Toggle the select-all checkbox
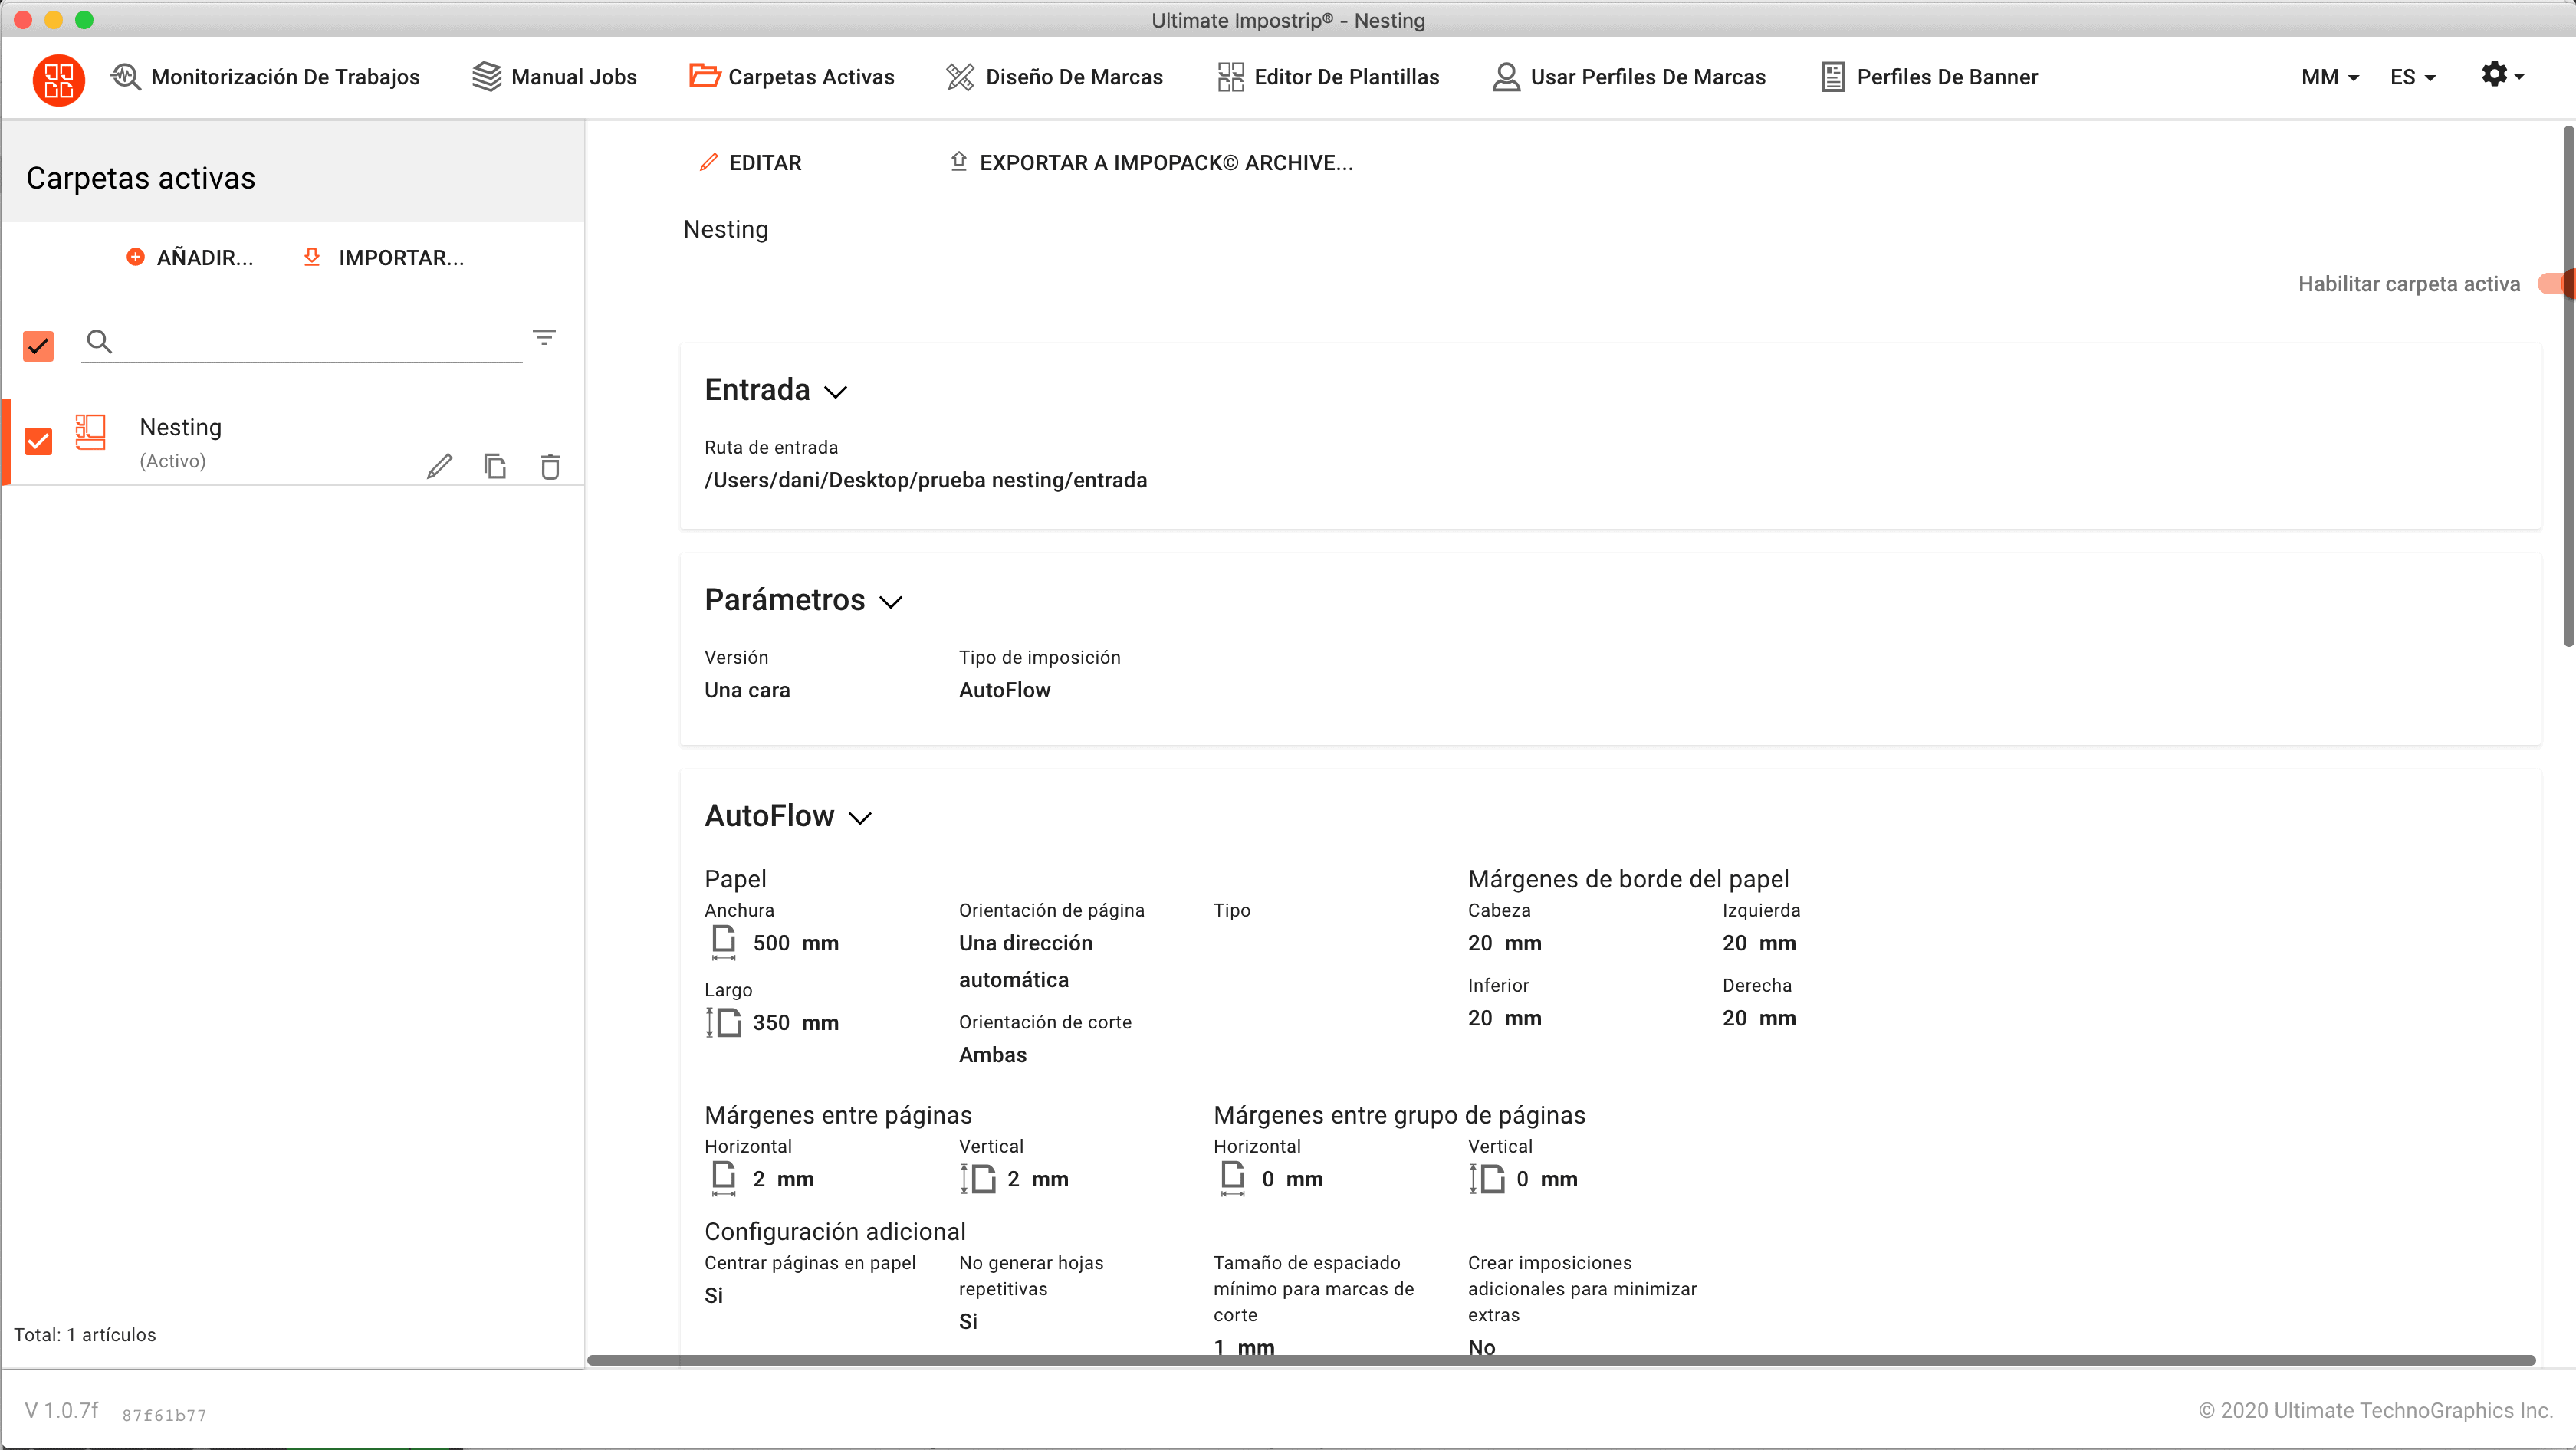Screen dimensions: 2576x1450 (x=38, y=346)
